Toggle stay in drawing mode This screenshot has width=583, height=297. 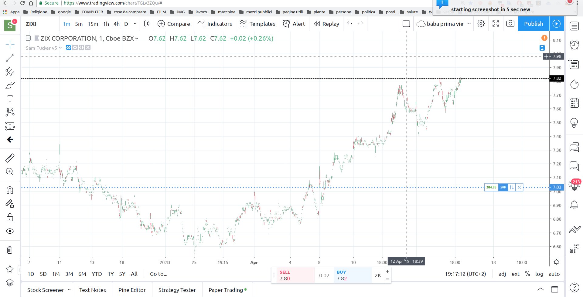click(x=10, y=204)
